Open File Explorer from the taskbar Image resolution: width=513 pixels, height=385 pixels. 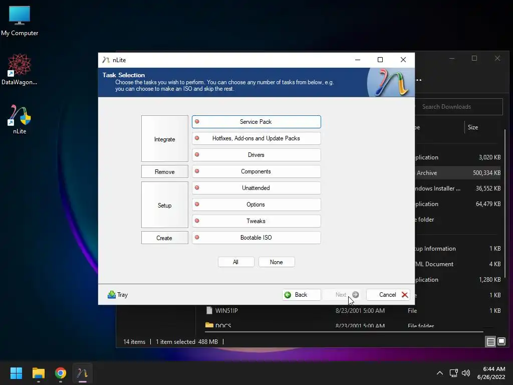click(38, 373)
